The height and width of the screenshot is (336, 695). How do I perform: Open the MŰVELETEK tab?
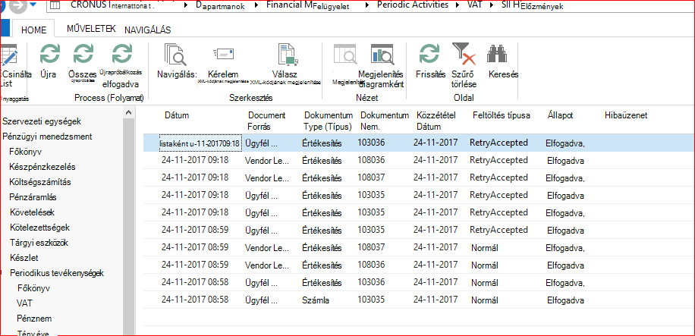click(x=91, y=29)
